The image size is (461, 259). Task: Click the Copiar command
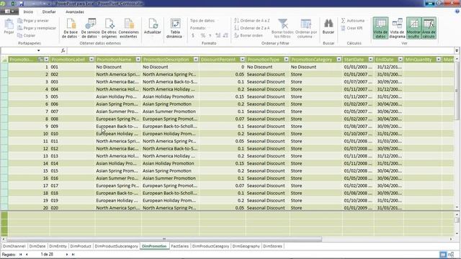[27, 35]
